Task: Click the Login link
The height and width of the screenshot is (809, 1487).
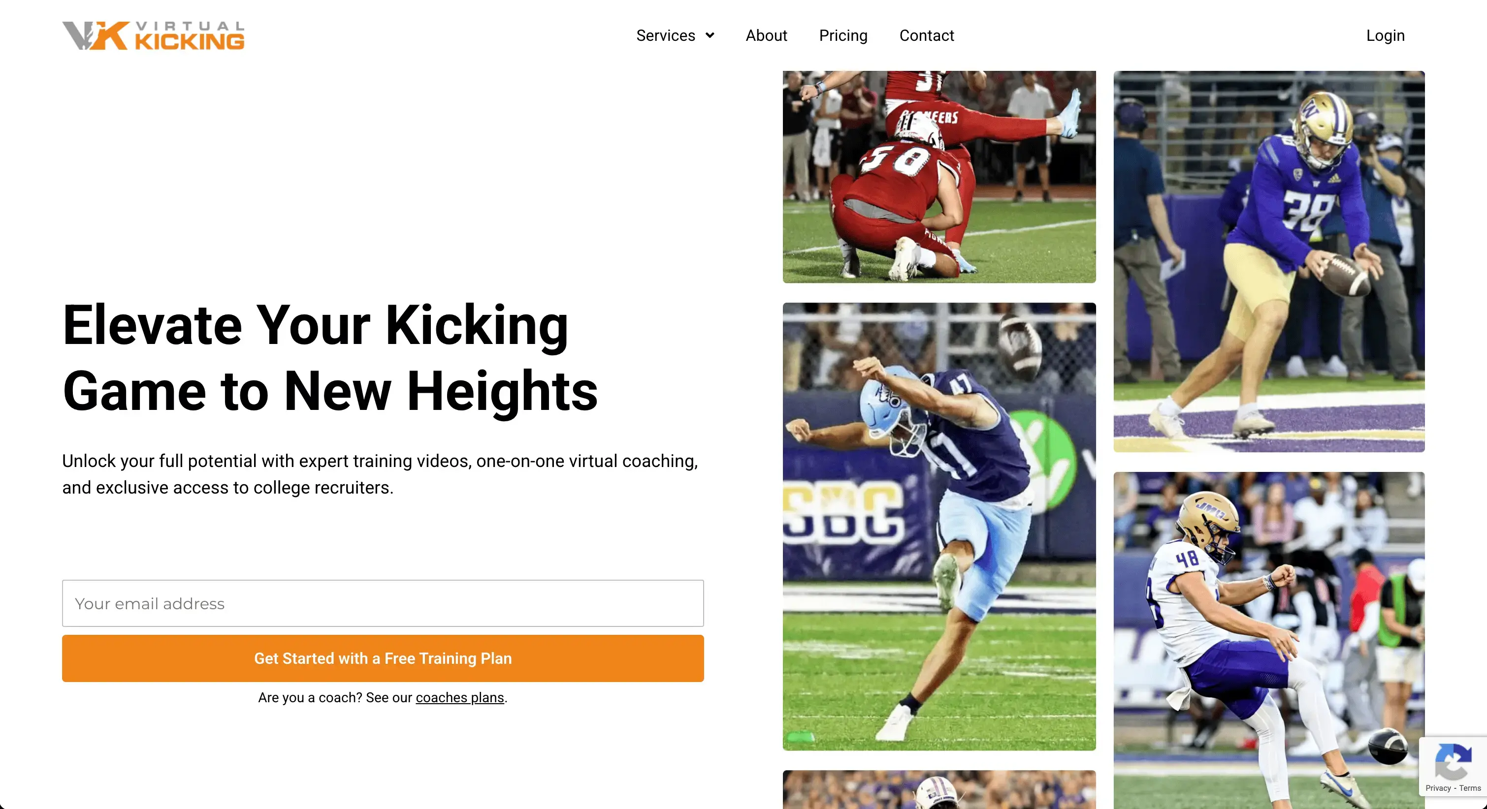Action: click(1385, 36)
